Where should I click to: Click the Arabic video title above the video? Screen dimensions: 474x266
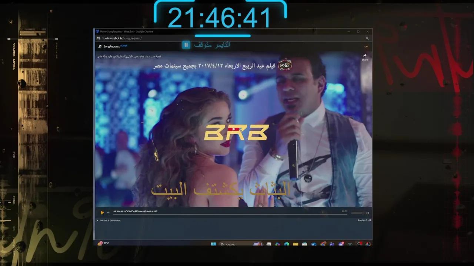click(x=129, y=57)
